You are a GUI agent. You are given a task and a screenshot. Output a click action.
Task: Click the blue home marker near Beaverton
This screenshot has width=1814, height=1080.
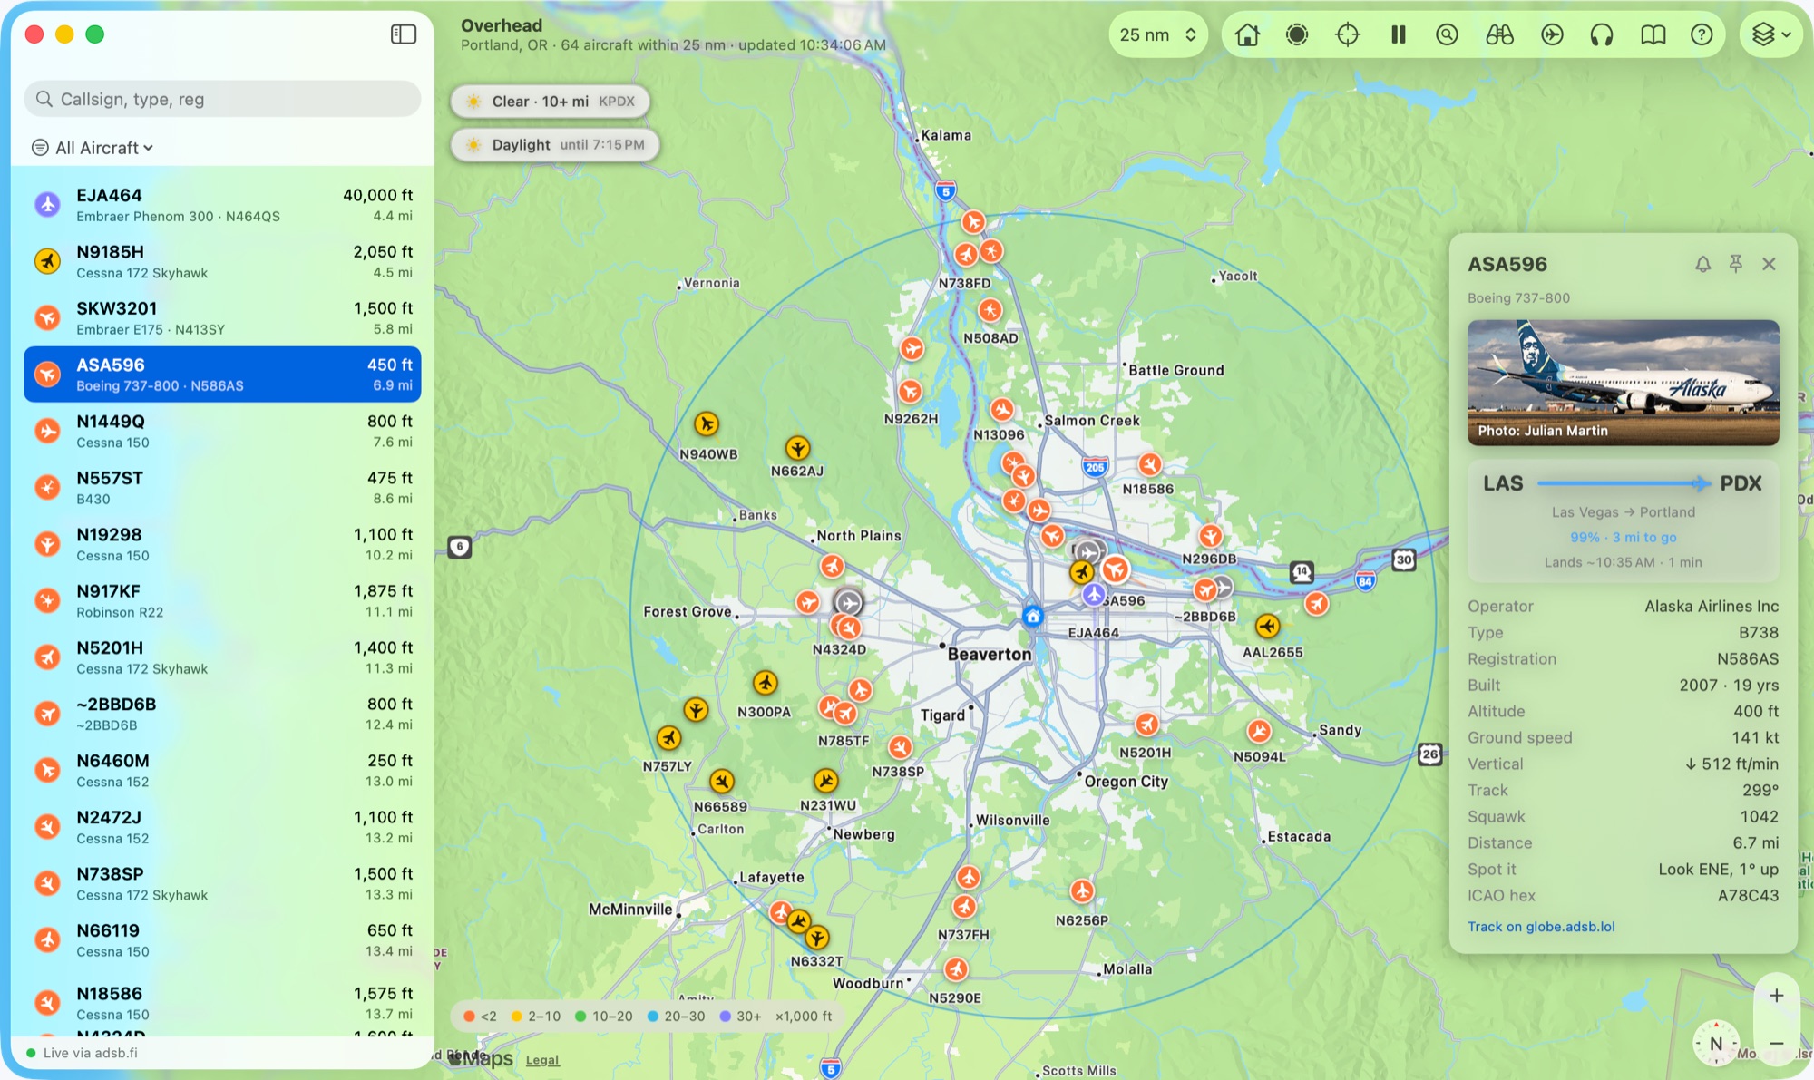coord(1032,617)
